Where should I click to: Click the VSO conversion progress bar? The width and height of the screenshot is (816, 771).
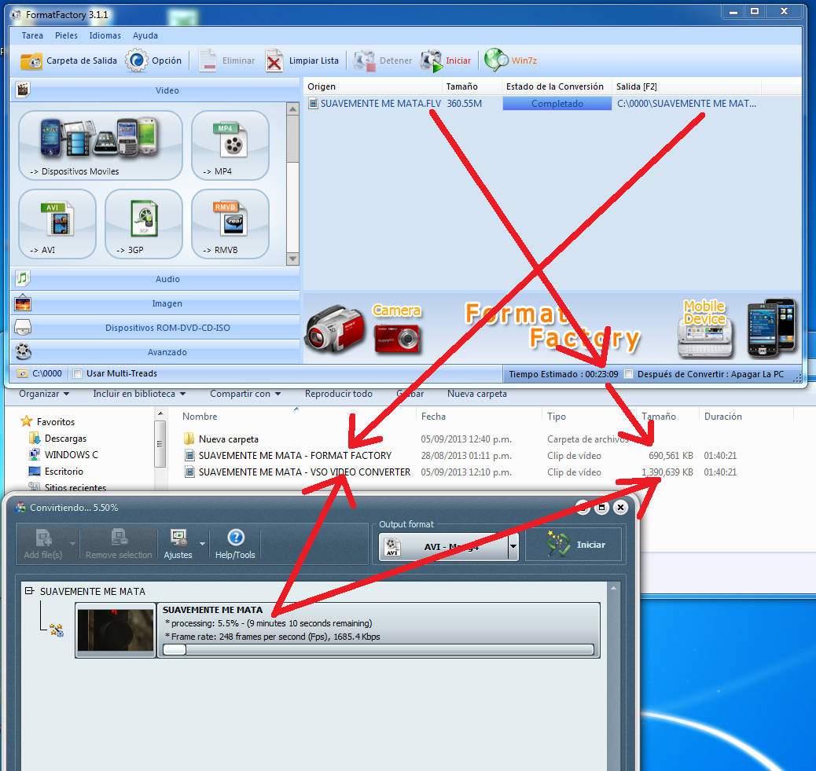[378, 649]
